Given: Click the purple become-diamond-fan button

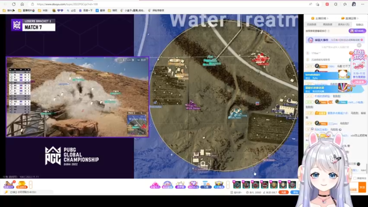Looking at the screenshot, I should pyautogui.click(x=357, y=31).
